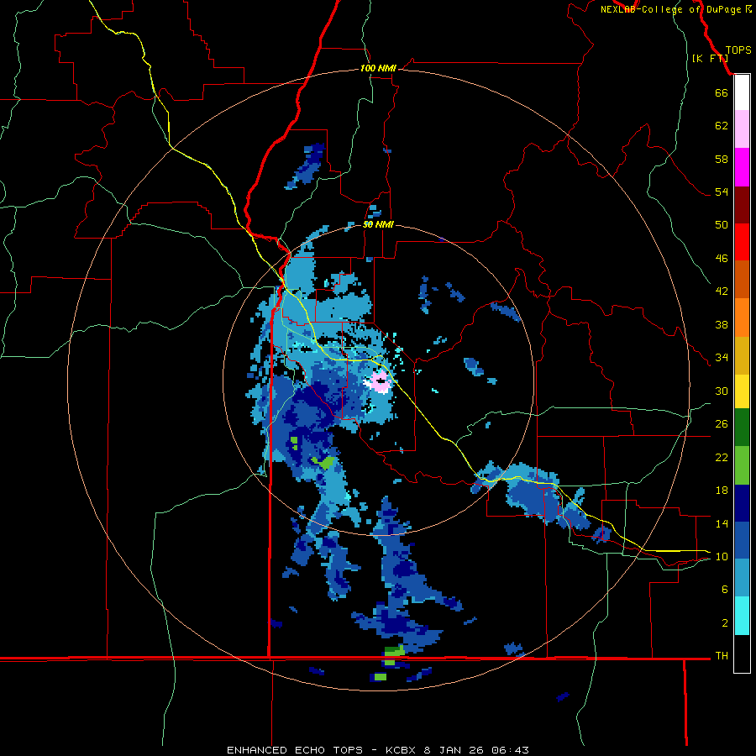
Task: Click the 54 legend value
Action: [722, 192]
